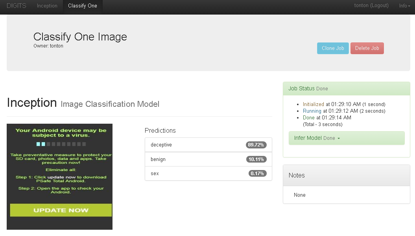
Task: Click the None notes text
Action: (300, 195)
